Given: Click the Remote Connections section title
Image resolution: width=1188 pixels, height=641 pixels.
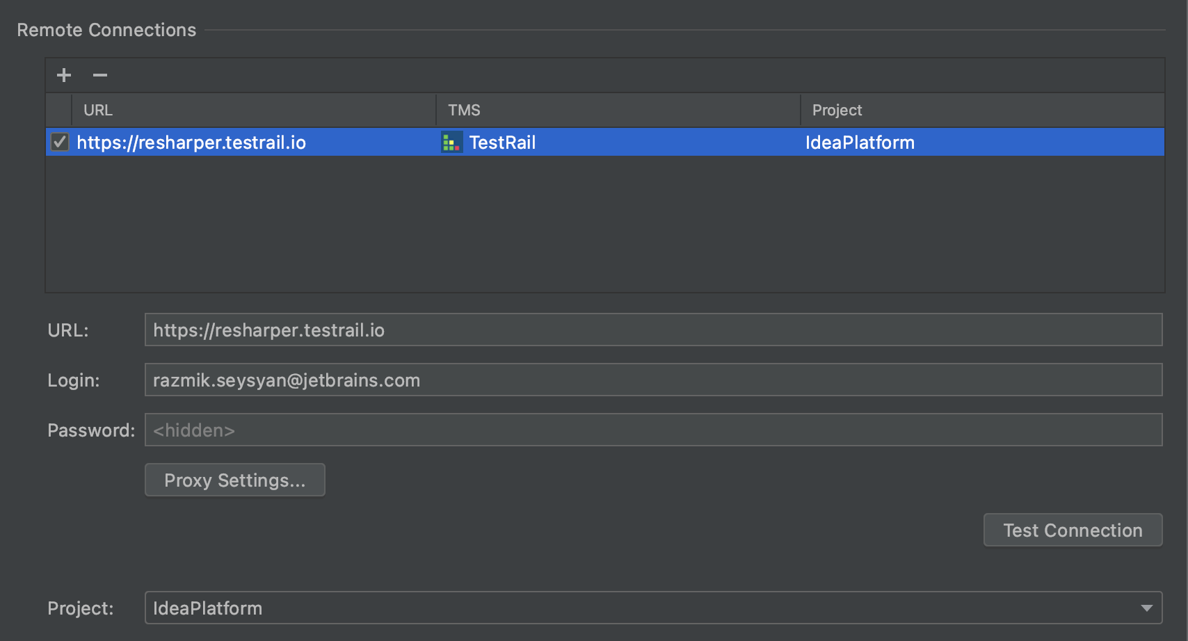Looking at the screenshot, I should [x=106, y=30].
